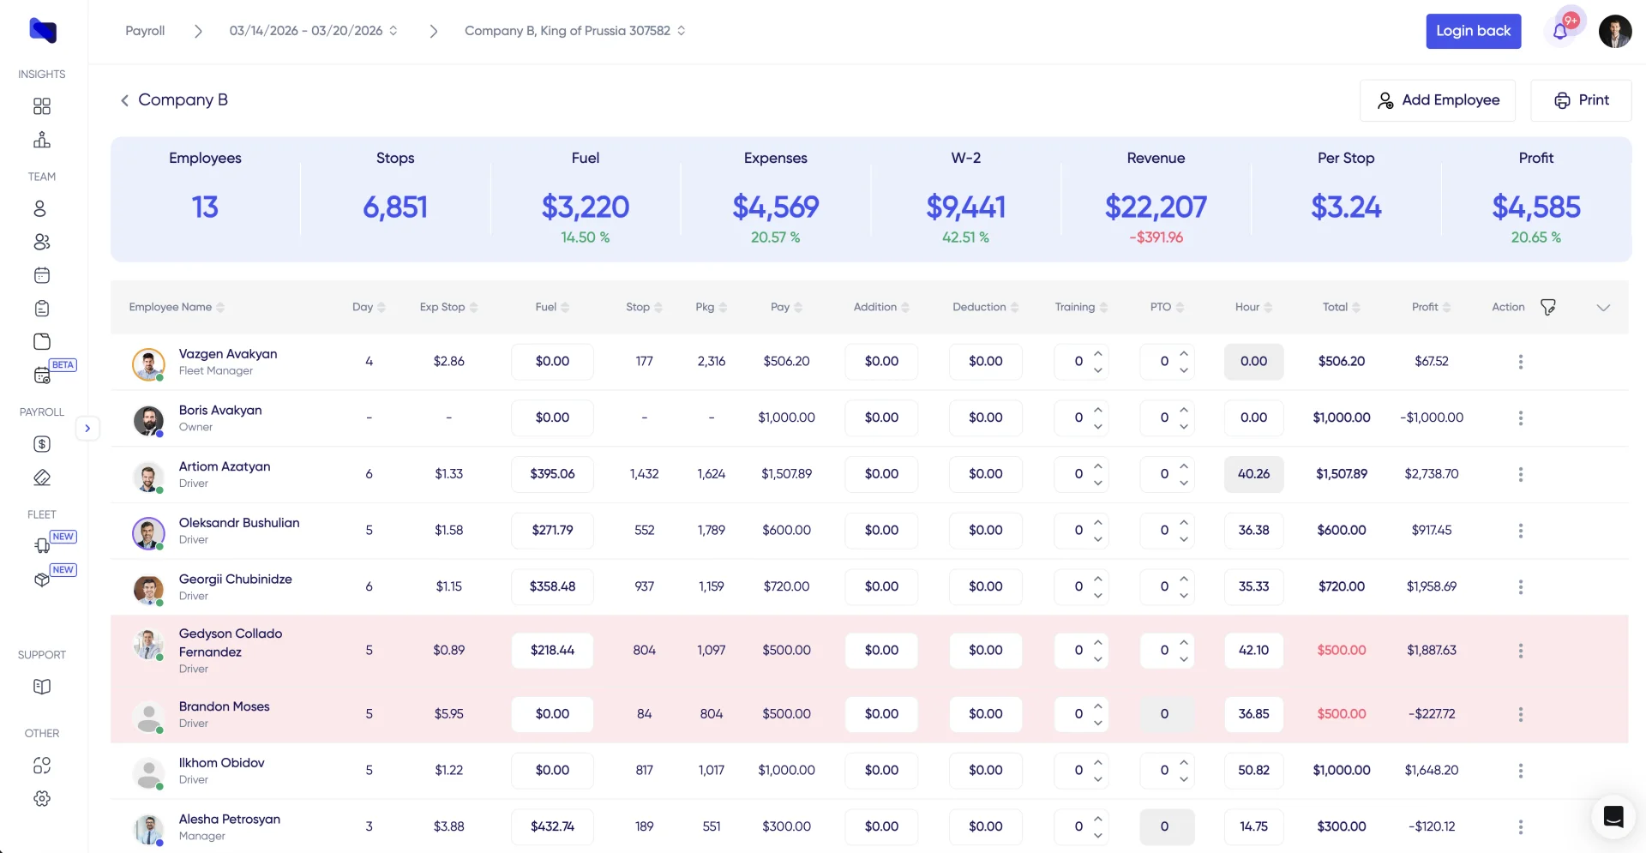The image size is (1646, 853).
Task: Open the payroll dollar icon in the sidebar
Action: (x=41, y=444)
